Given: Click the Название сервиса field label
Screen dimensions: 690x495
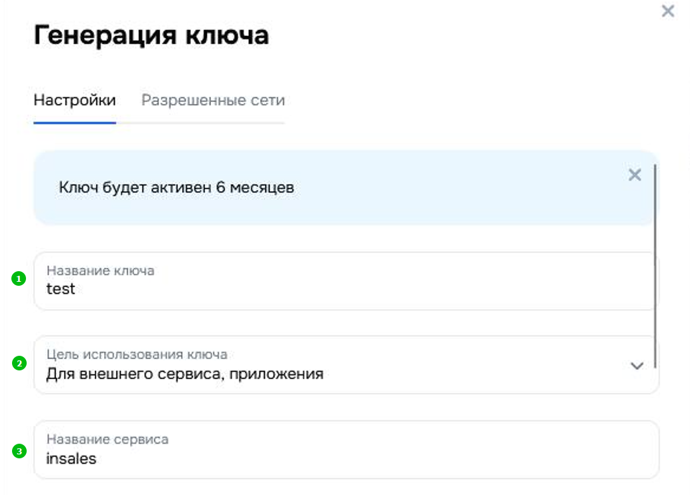Looking at the screenshot, I should point(107,440).
